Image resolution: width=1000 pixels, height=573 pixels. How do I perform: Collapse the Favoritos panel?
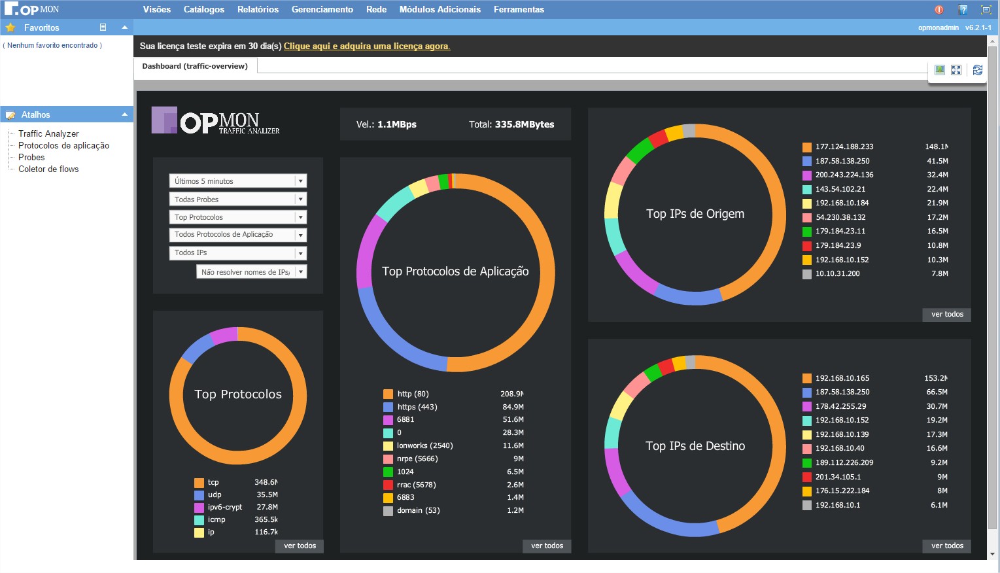click(x=124, y=27)
